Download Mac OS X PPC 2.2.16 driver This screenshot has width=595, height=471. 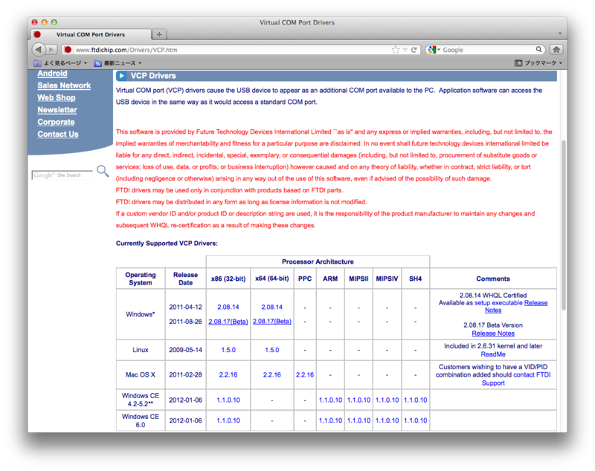305,374
